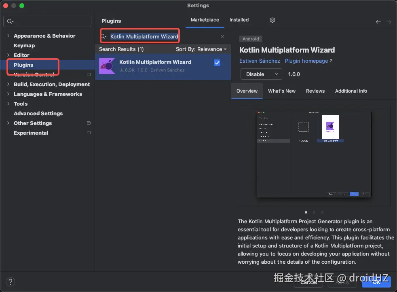Expand Appearance & Behavior settings
This screenshot has height=292, width=397.
click(8, 36)
